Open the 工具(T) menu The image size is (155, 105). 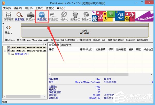pyautogui.click(x=40, y=8)
